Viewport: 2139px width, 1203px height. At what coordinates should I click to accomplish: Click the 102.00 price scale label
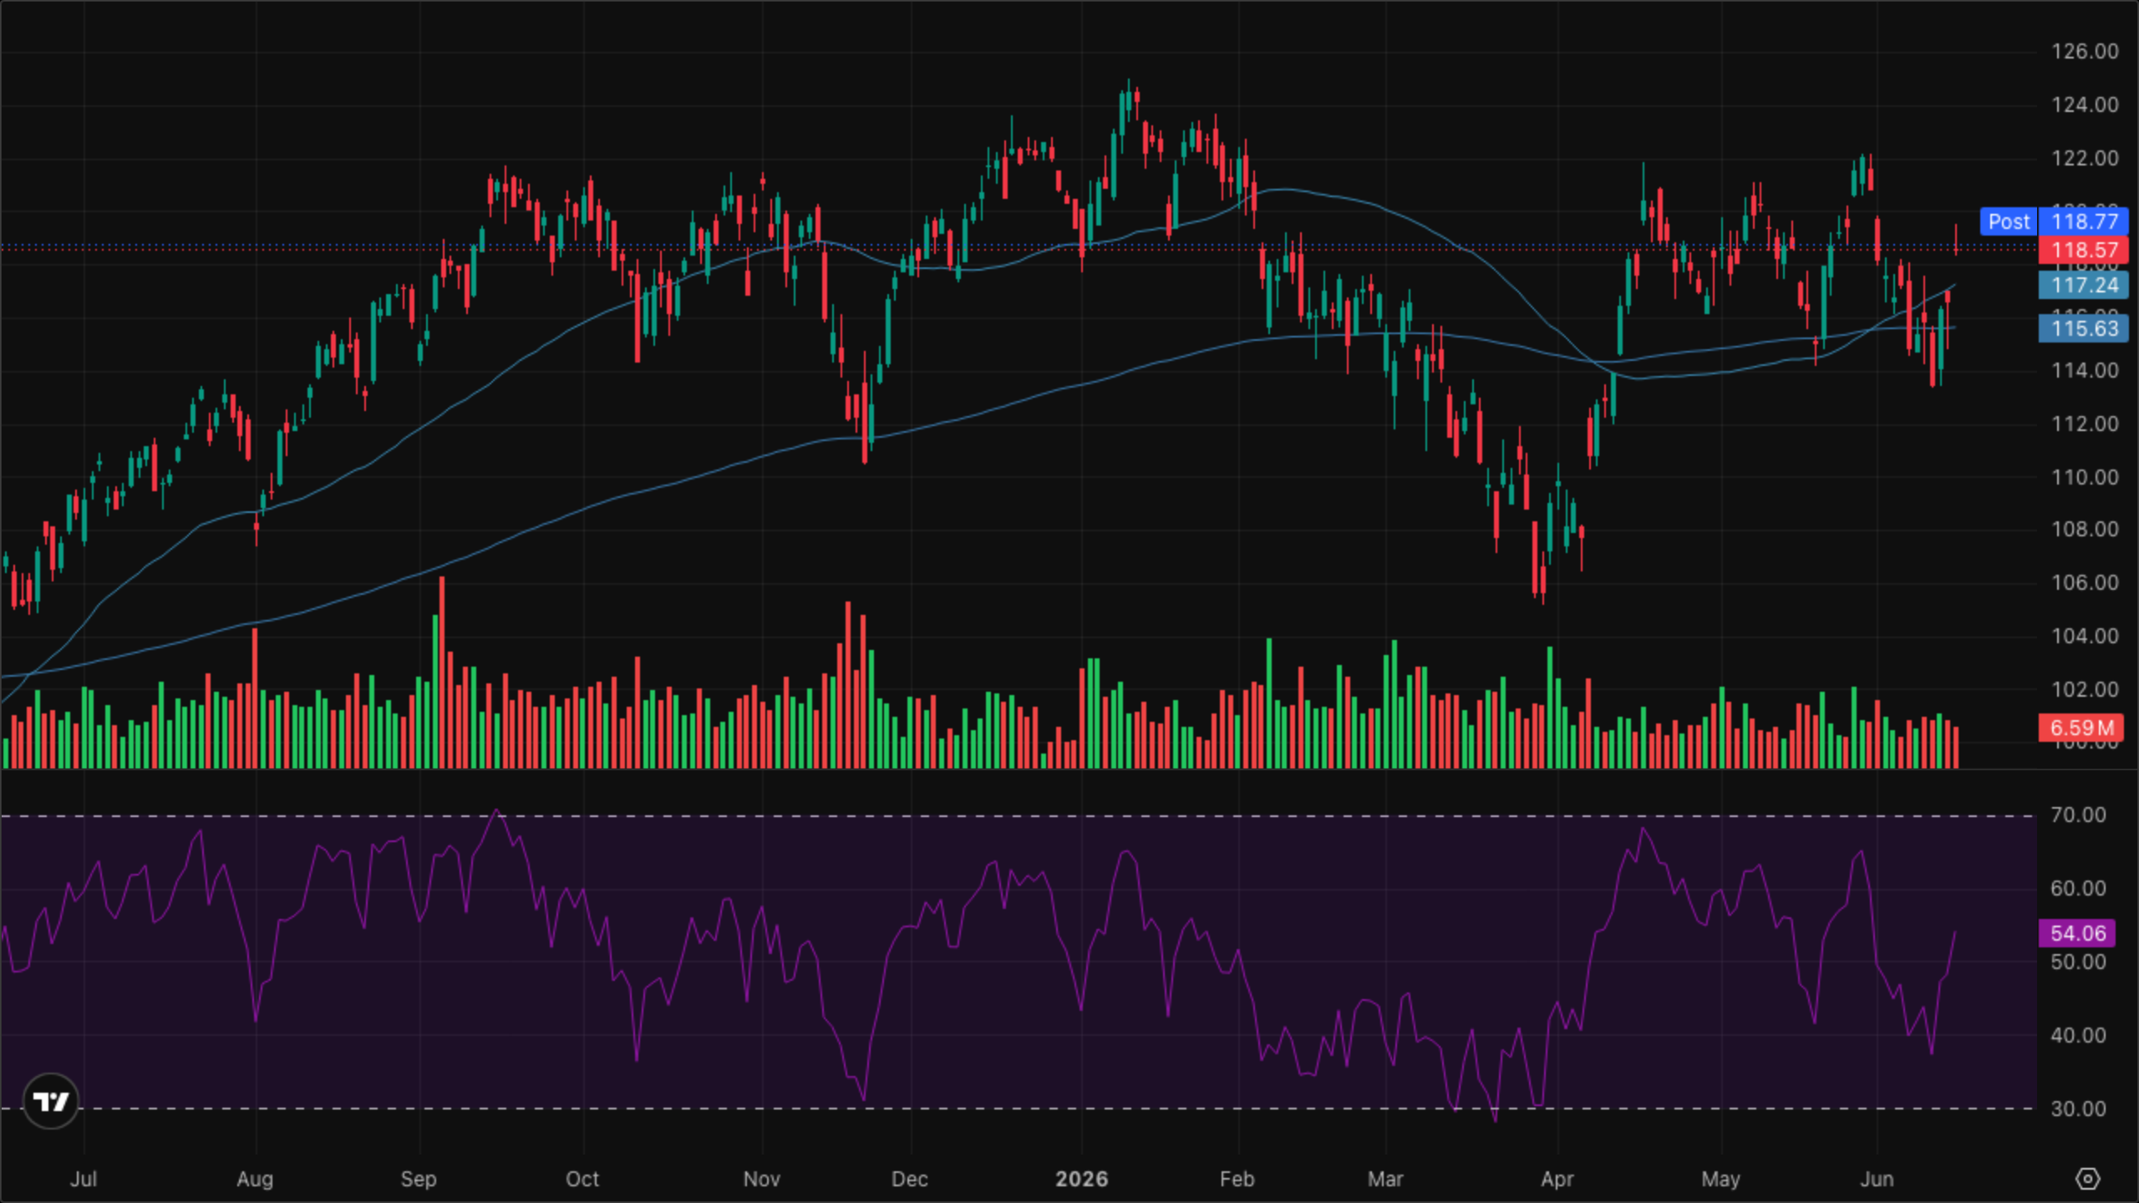(2085, 689)
